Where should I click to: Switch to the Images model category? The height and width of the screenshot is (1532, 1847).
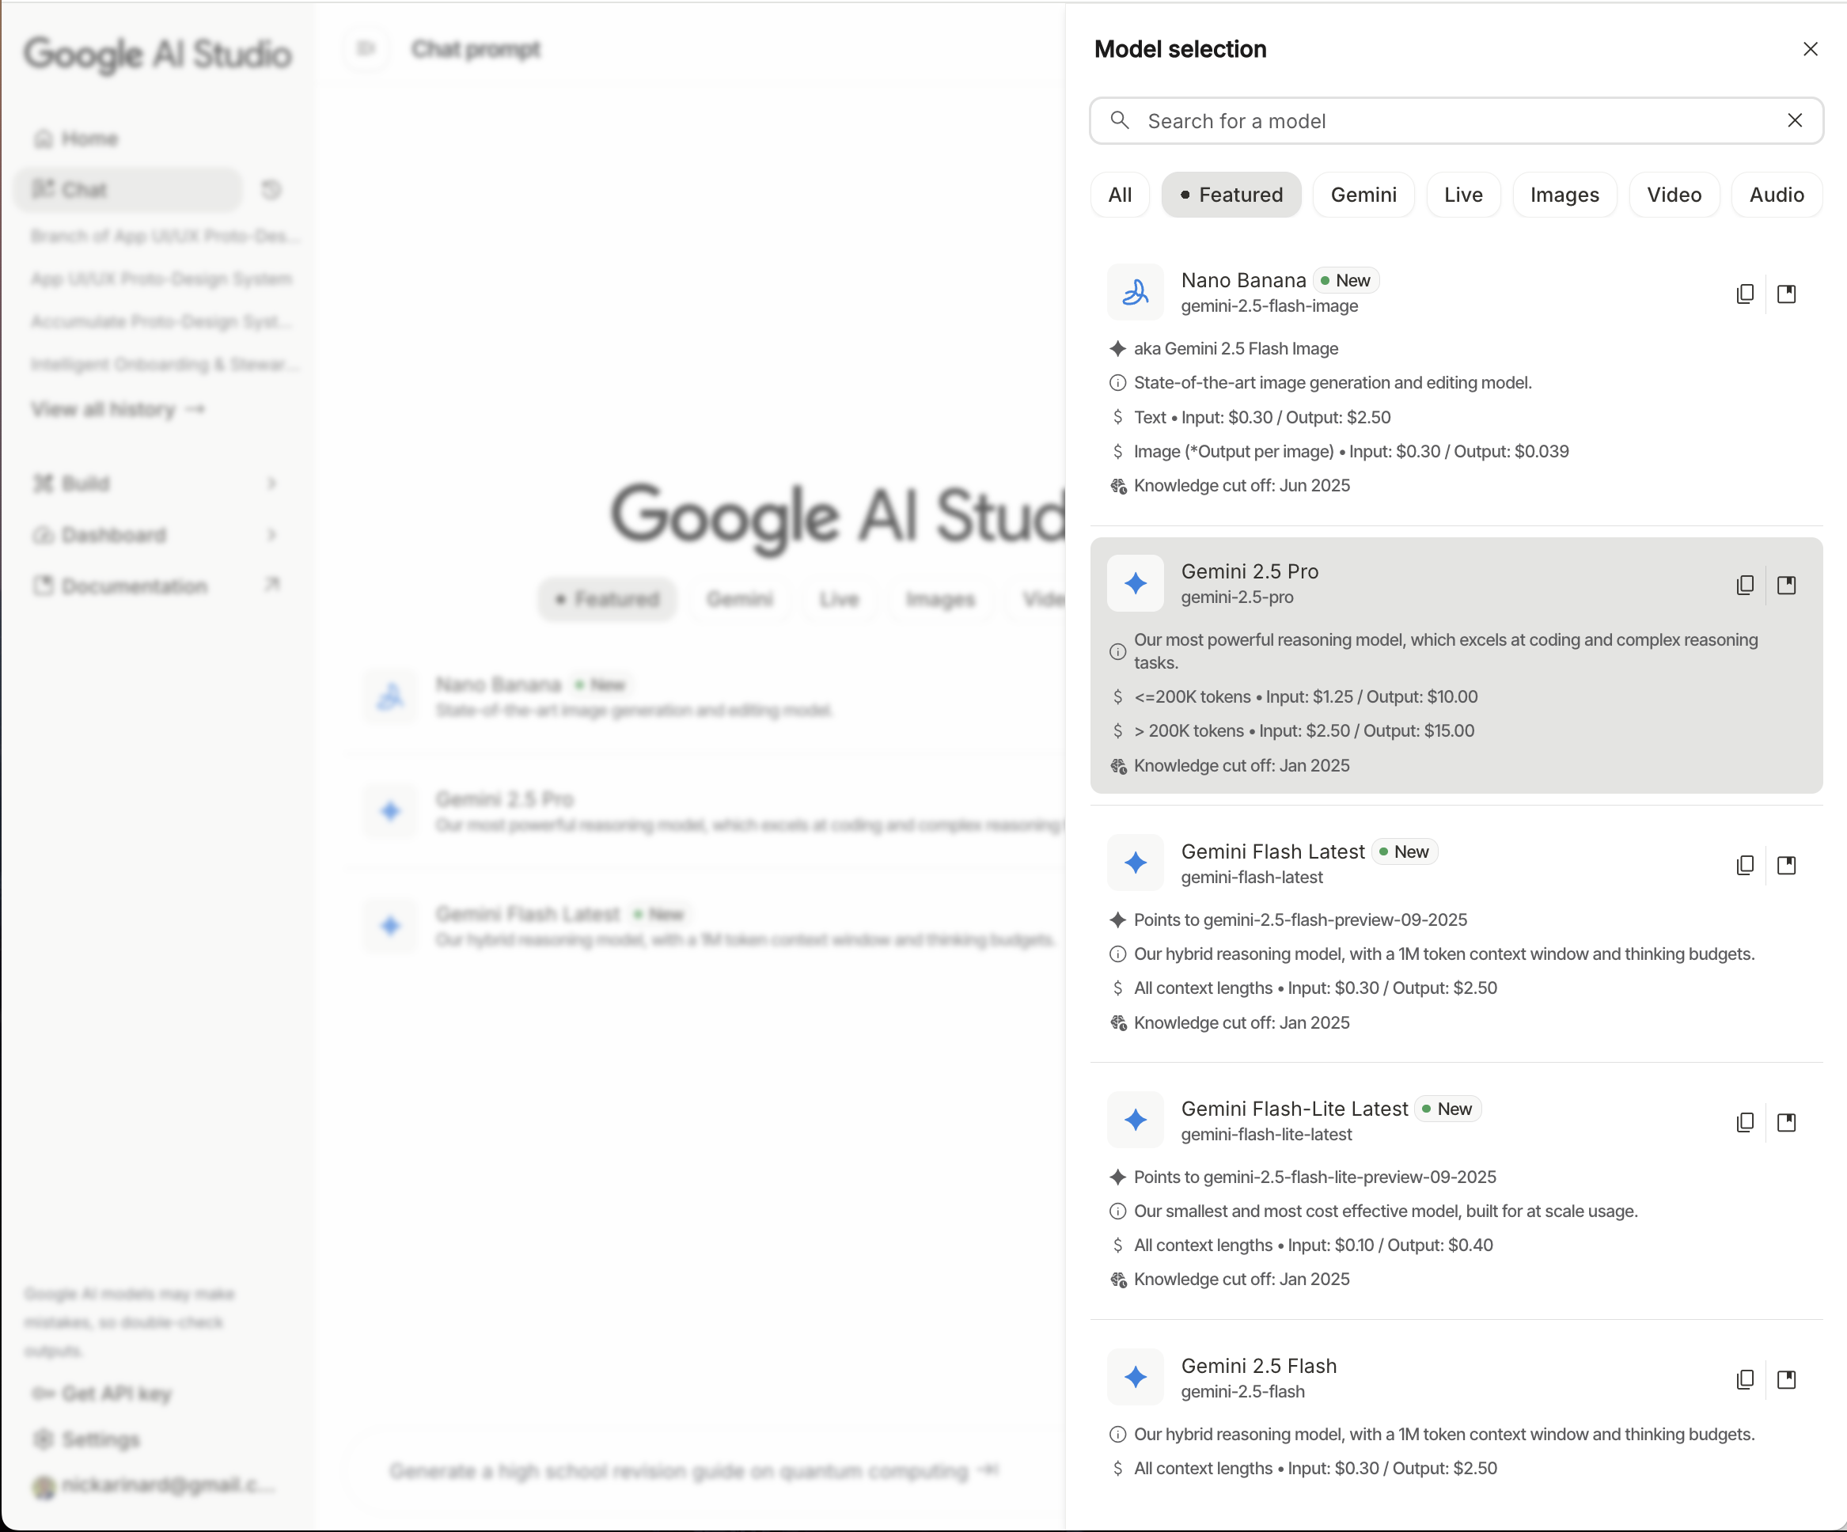pos(1564,195)
